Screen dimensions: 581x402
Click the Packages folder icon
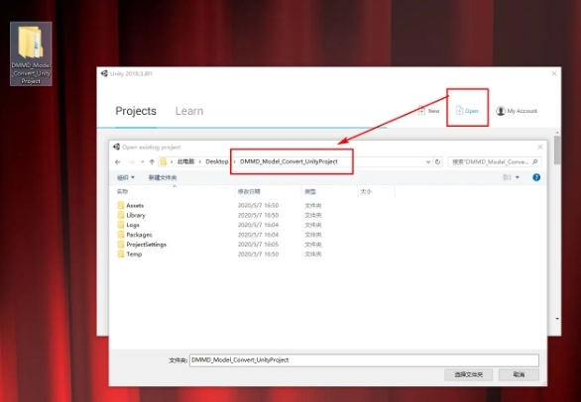[121, 235]
